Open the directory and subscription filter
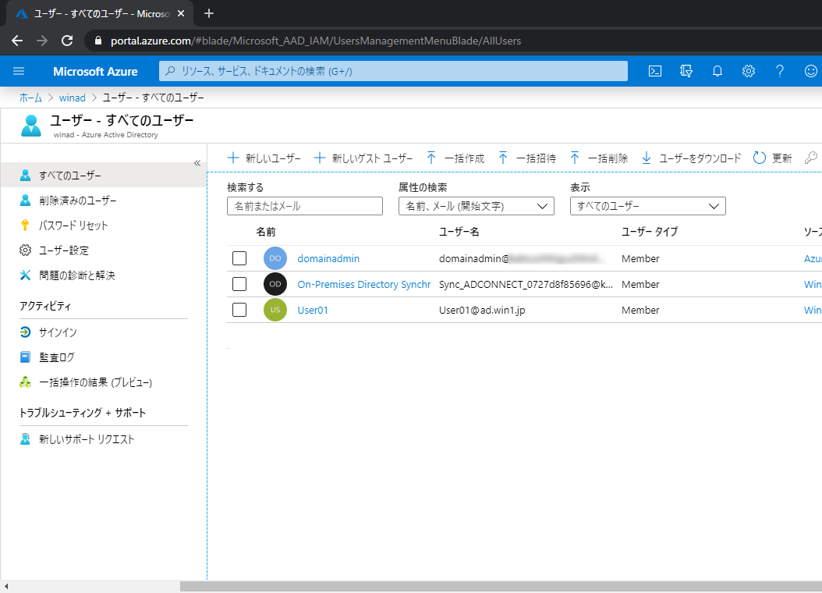The image size is (822, 593). [686, 71]
